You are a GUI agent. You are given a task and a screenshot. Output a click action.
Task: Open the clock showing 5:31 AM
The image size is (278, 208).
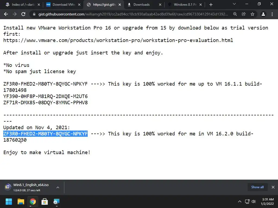267,201
